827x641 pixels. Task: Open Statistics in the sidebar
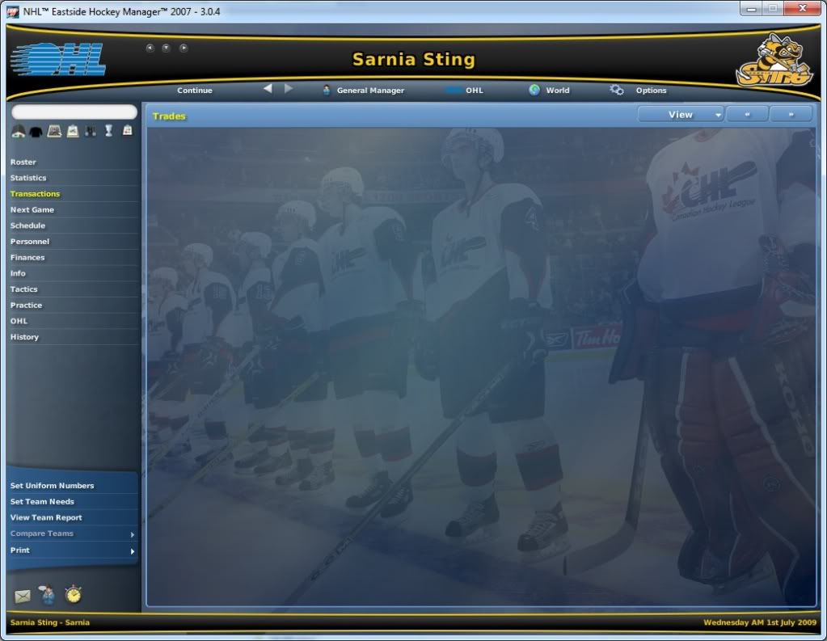(28, 178)
